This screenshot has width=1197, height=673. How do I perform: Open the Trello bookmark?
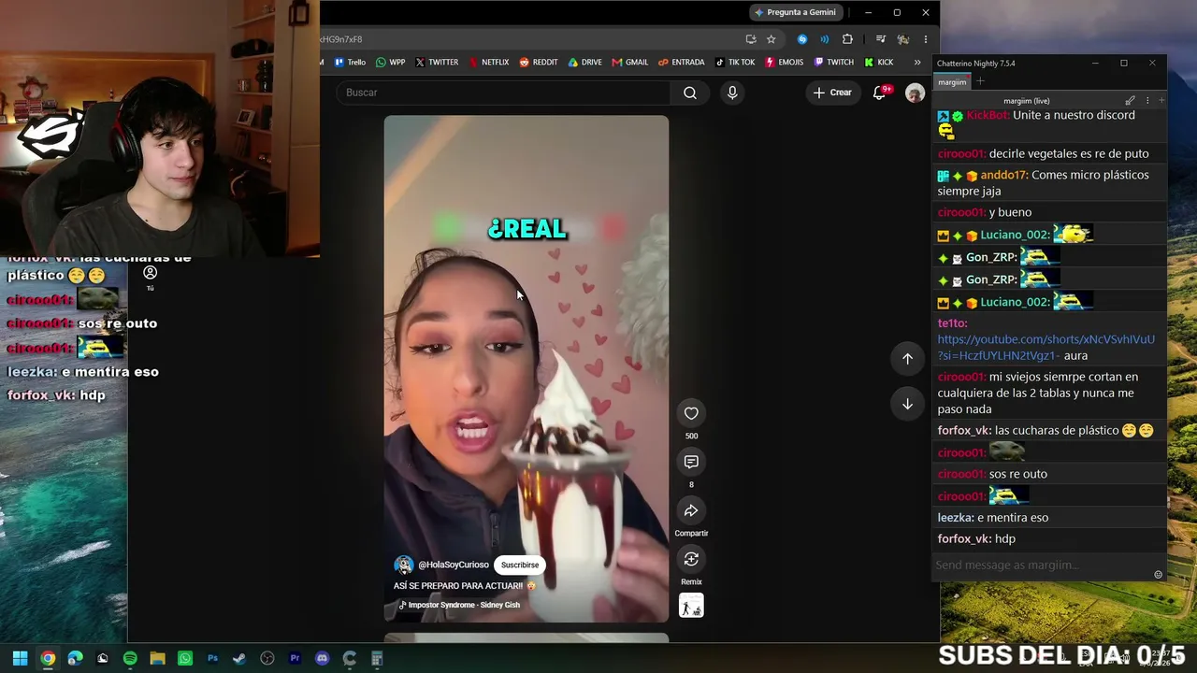(350, 63)
